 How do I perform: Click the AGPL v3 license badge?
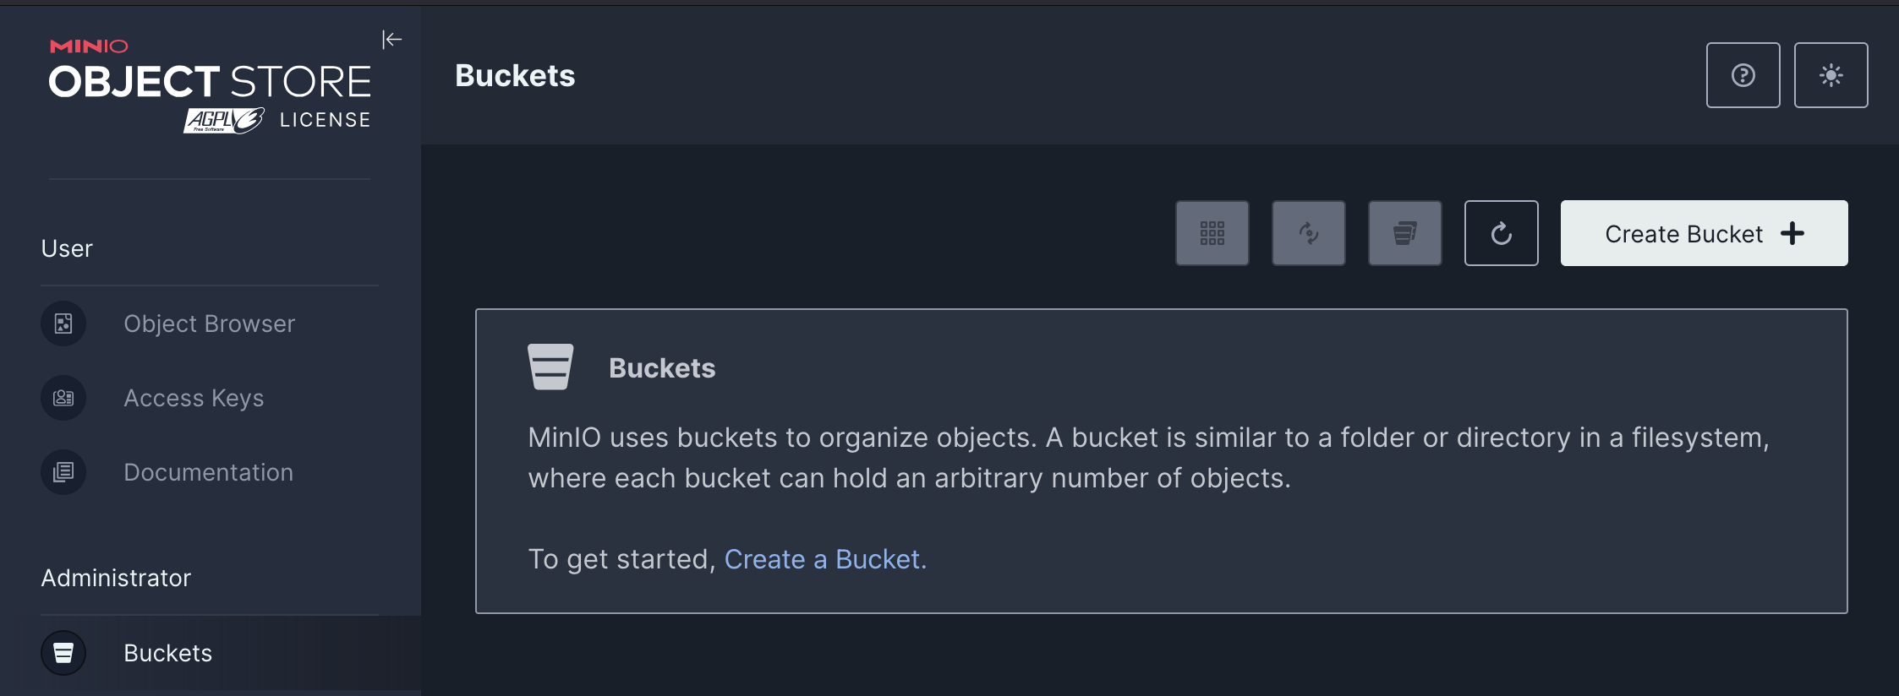coord(222,118)
